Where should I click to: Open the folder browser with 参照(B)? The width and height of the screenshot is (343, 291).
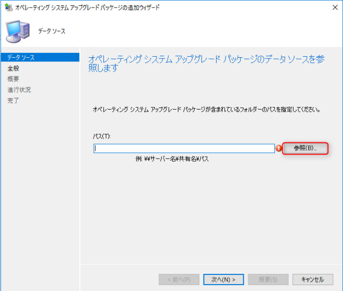point(305,148)
